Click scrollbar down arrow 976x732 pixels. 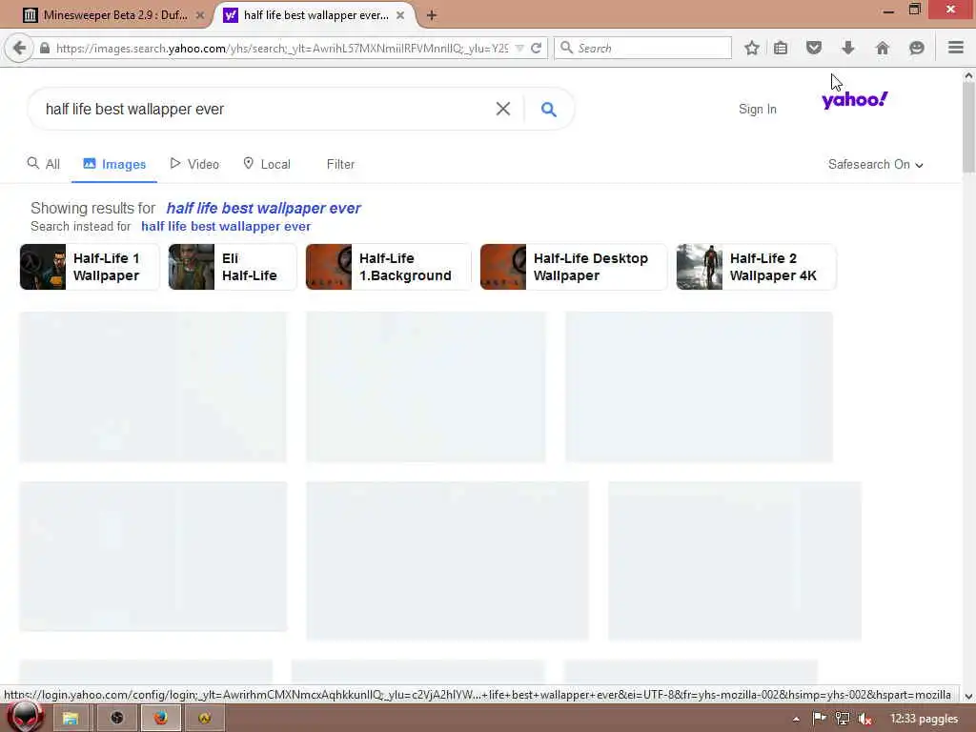tap(968, 696)
